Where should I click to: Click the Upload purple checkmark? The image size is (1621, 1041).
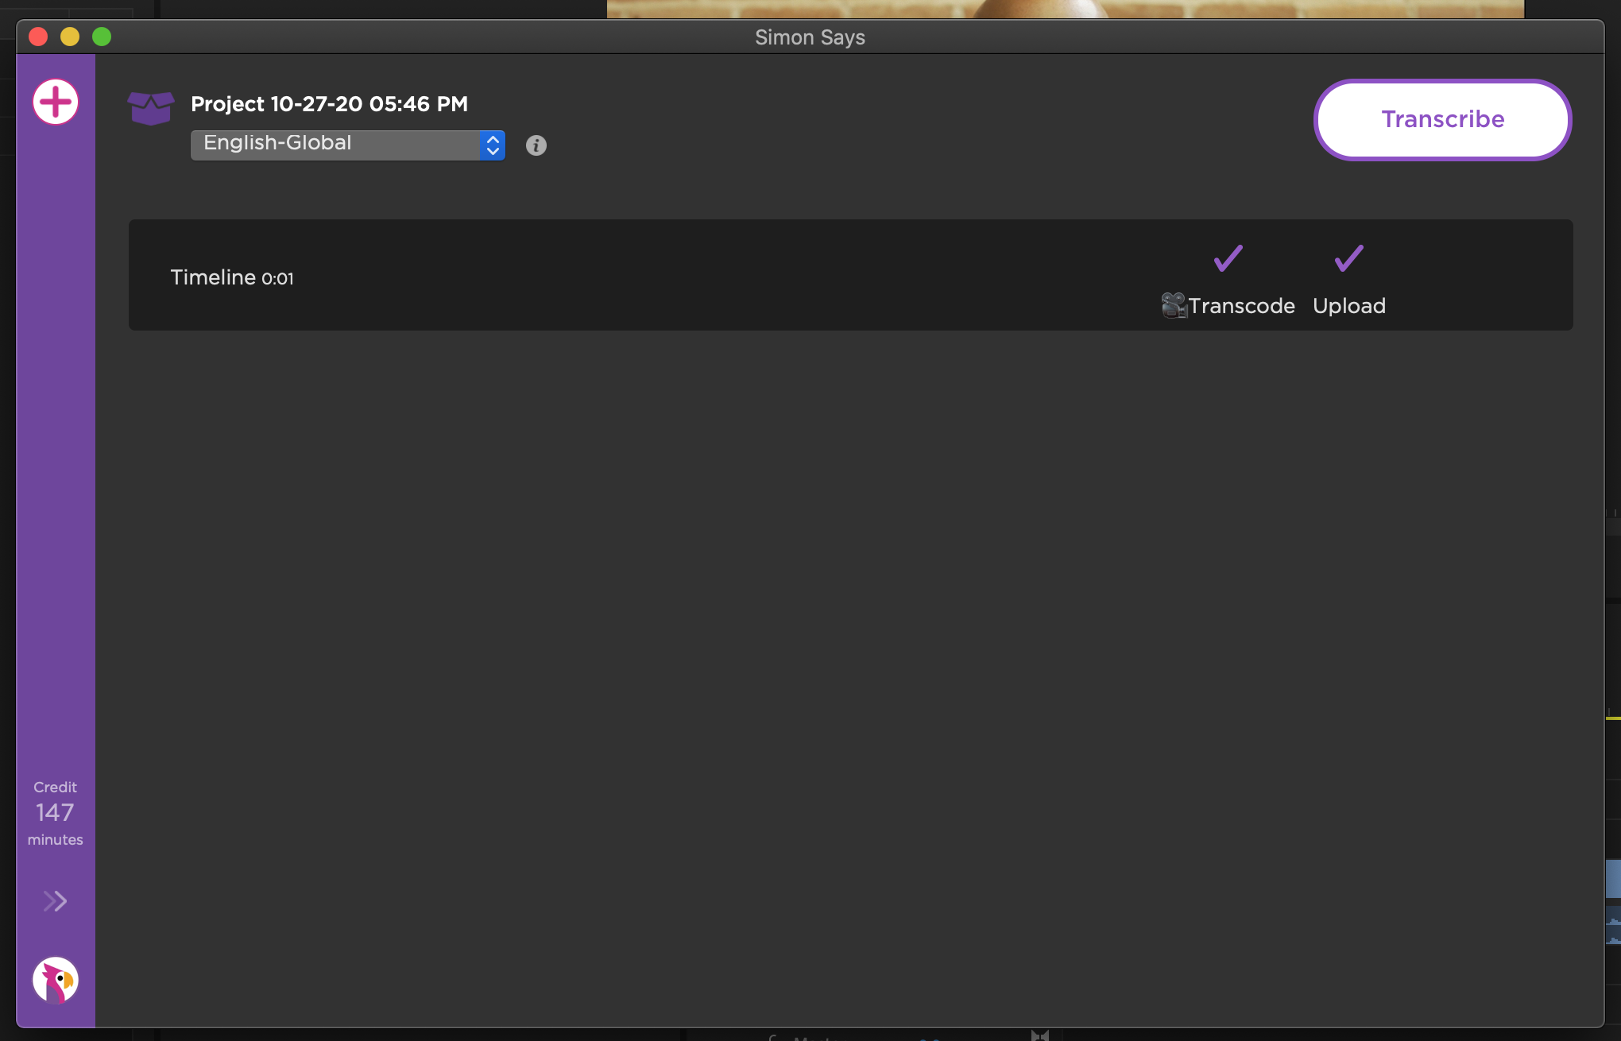click(1348, 258)
